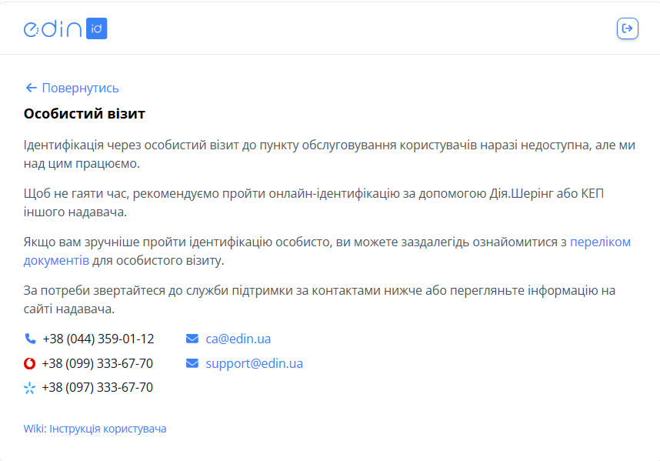Go back via Повернутись link
Screen dimensions: 660x461
(72, 88)
